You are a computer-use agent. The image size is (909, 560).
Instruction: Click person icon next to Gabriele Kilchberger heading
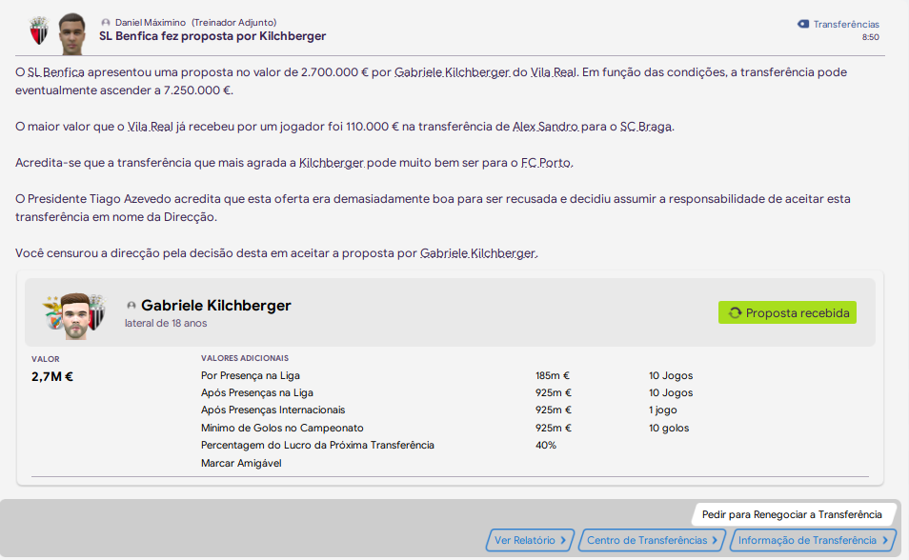pyautogui.click(x=131, y=306)
